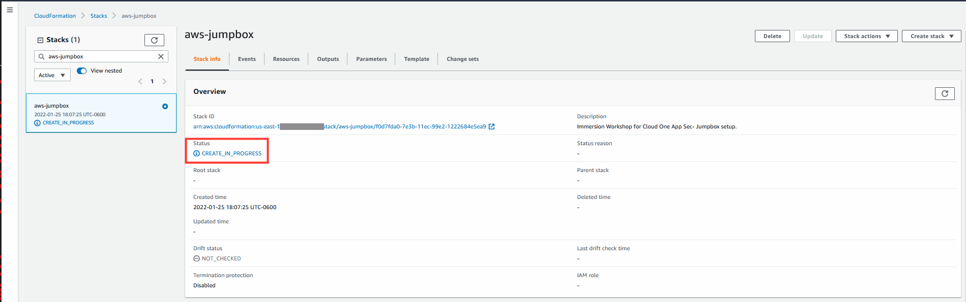Click the Termination protection label
This screenshot has height=302, width=966.
coord(223,275)
